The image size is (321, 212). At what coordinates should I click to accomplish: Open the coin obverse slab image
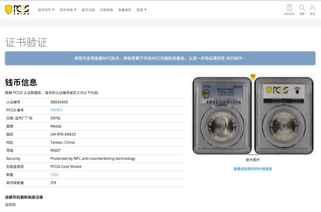coord(222,116)
